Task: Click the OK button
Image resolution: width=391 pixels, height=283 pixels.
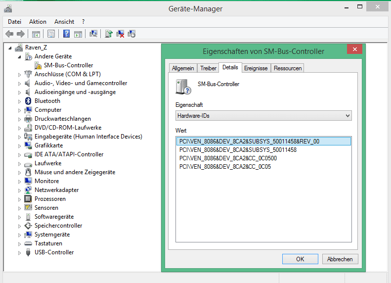Action: click(x=300, y=259)
